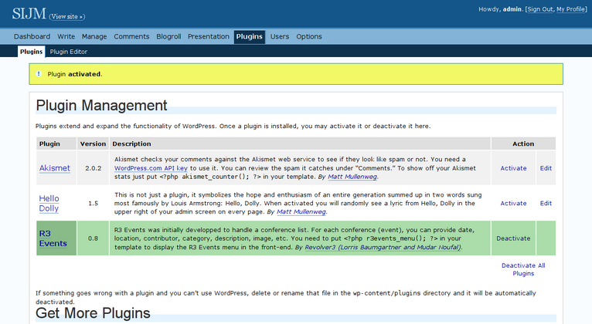This screenshot has width=592, height=324.
Task: Click the Akismet version 2.0.2 cell
Action: pyautogui.click(x=94, y=168)
